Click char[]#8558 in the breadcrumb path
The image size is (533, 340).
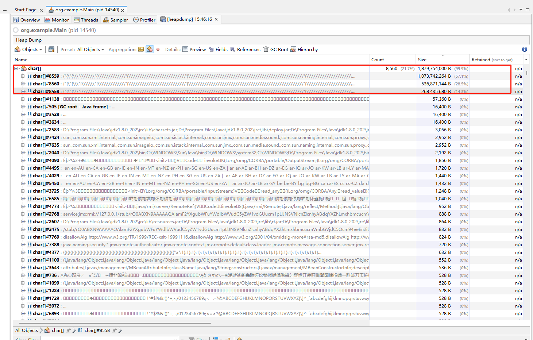97,331
